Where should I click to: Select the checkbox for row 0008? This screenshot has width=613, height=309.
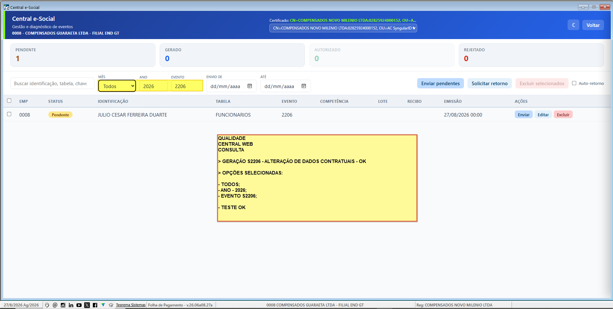9,114
